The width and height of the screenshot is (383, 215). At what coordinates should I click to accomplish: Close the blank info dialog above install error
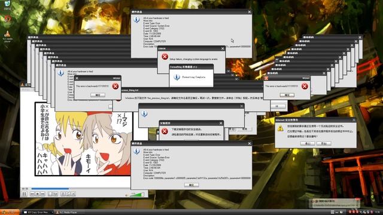pyautogui.click(x=241, y=106)
